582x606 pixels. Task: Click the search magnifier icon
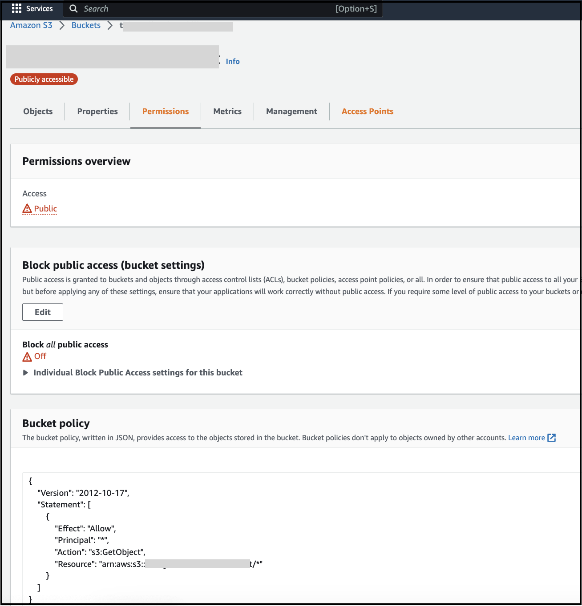pyautogui.click(x=74, y=9)
